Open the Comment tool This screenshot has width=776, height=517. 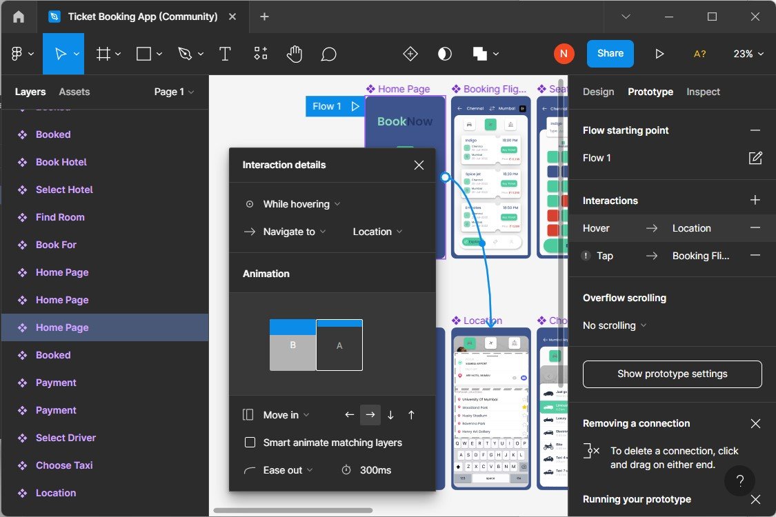click(x=329, y=54)
